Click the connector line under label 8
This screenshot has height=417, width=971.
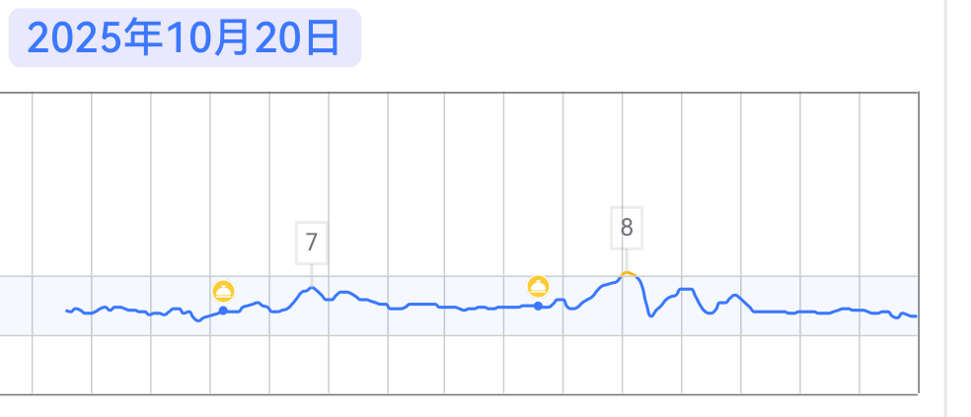[627, 258]
